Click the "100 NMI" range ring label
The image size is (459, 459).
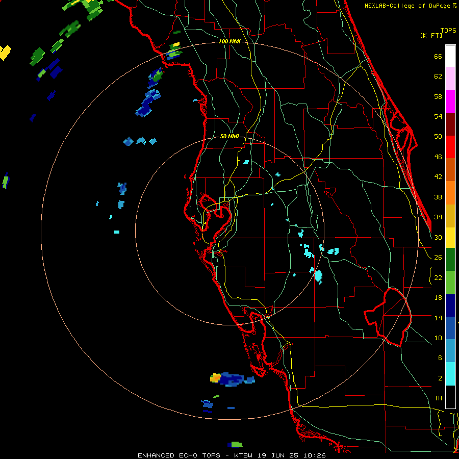click(x=229, y=41)
